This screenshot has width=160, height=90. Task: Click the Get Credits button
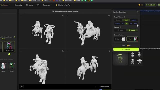point(151,5)
